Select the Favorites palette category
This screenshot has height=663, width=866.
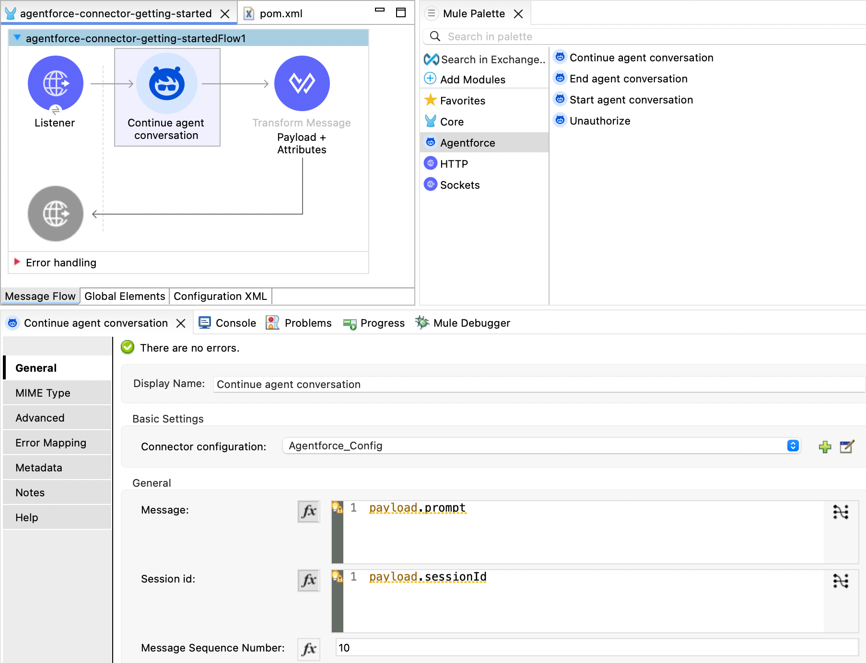tap(484, 101)
